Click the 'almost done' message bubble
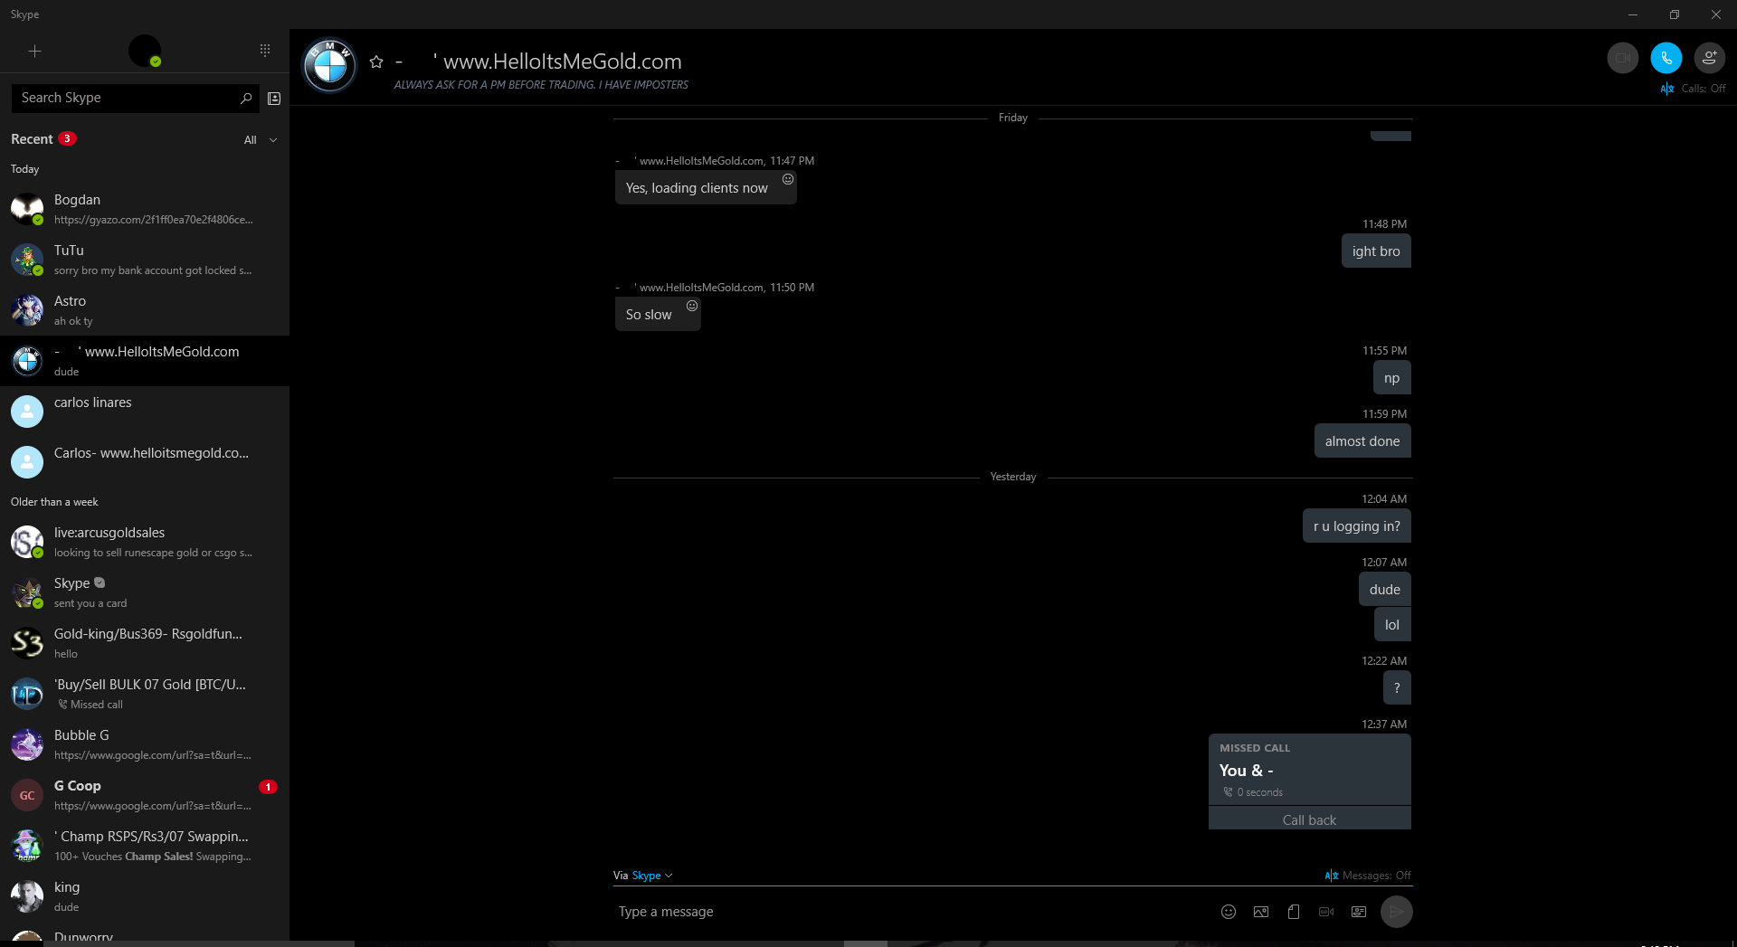The image size is (1737, 947). click(x=1362, y=441)
